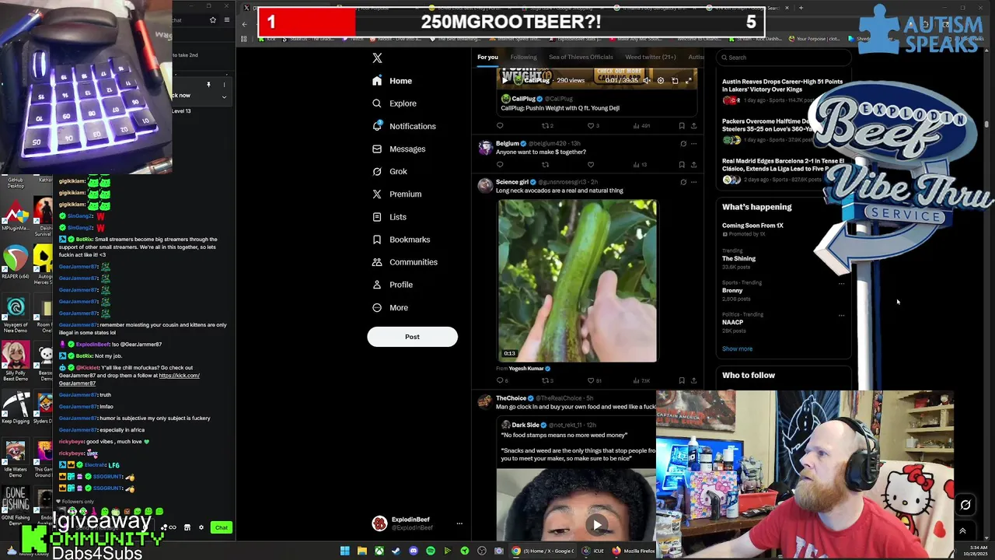Open CaliPlug video settings gear
This screenshot has width=995, height=560.
(x=661, y=80)
